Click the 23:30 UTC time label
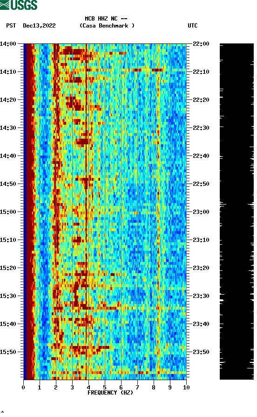The width and height of the screenshot is (257, 417). 201,296
